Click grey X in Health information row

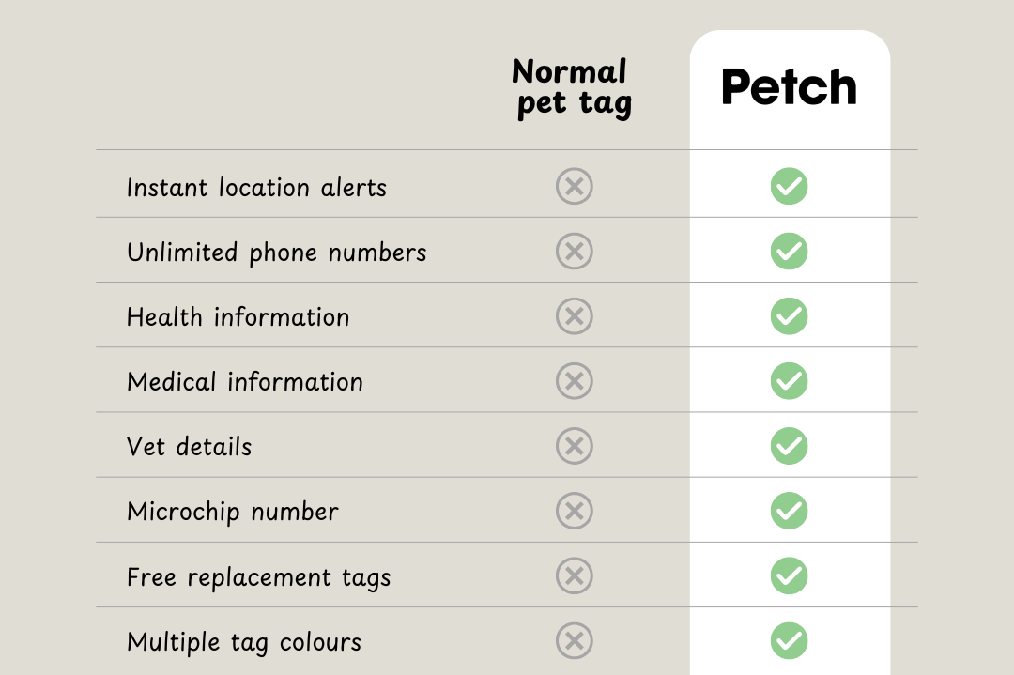click(x=574, y=315)
